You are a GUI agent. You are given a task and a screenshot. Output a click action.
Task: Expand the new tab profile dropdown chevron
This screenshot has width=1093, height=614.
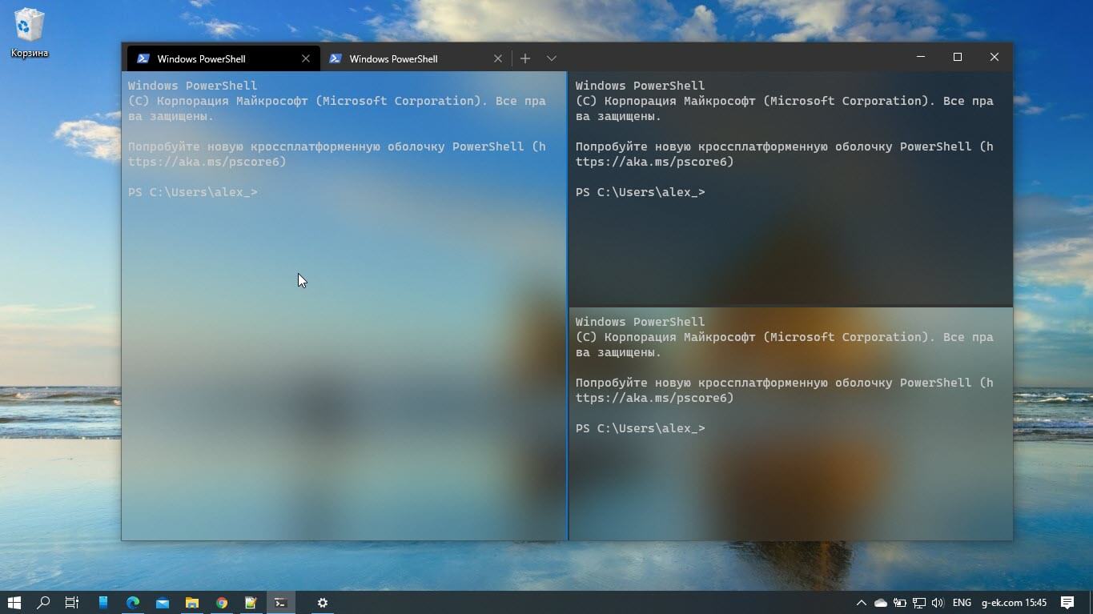pyautogui.click(x=552, y=58)
